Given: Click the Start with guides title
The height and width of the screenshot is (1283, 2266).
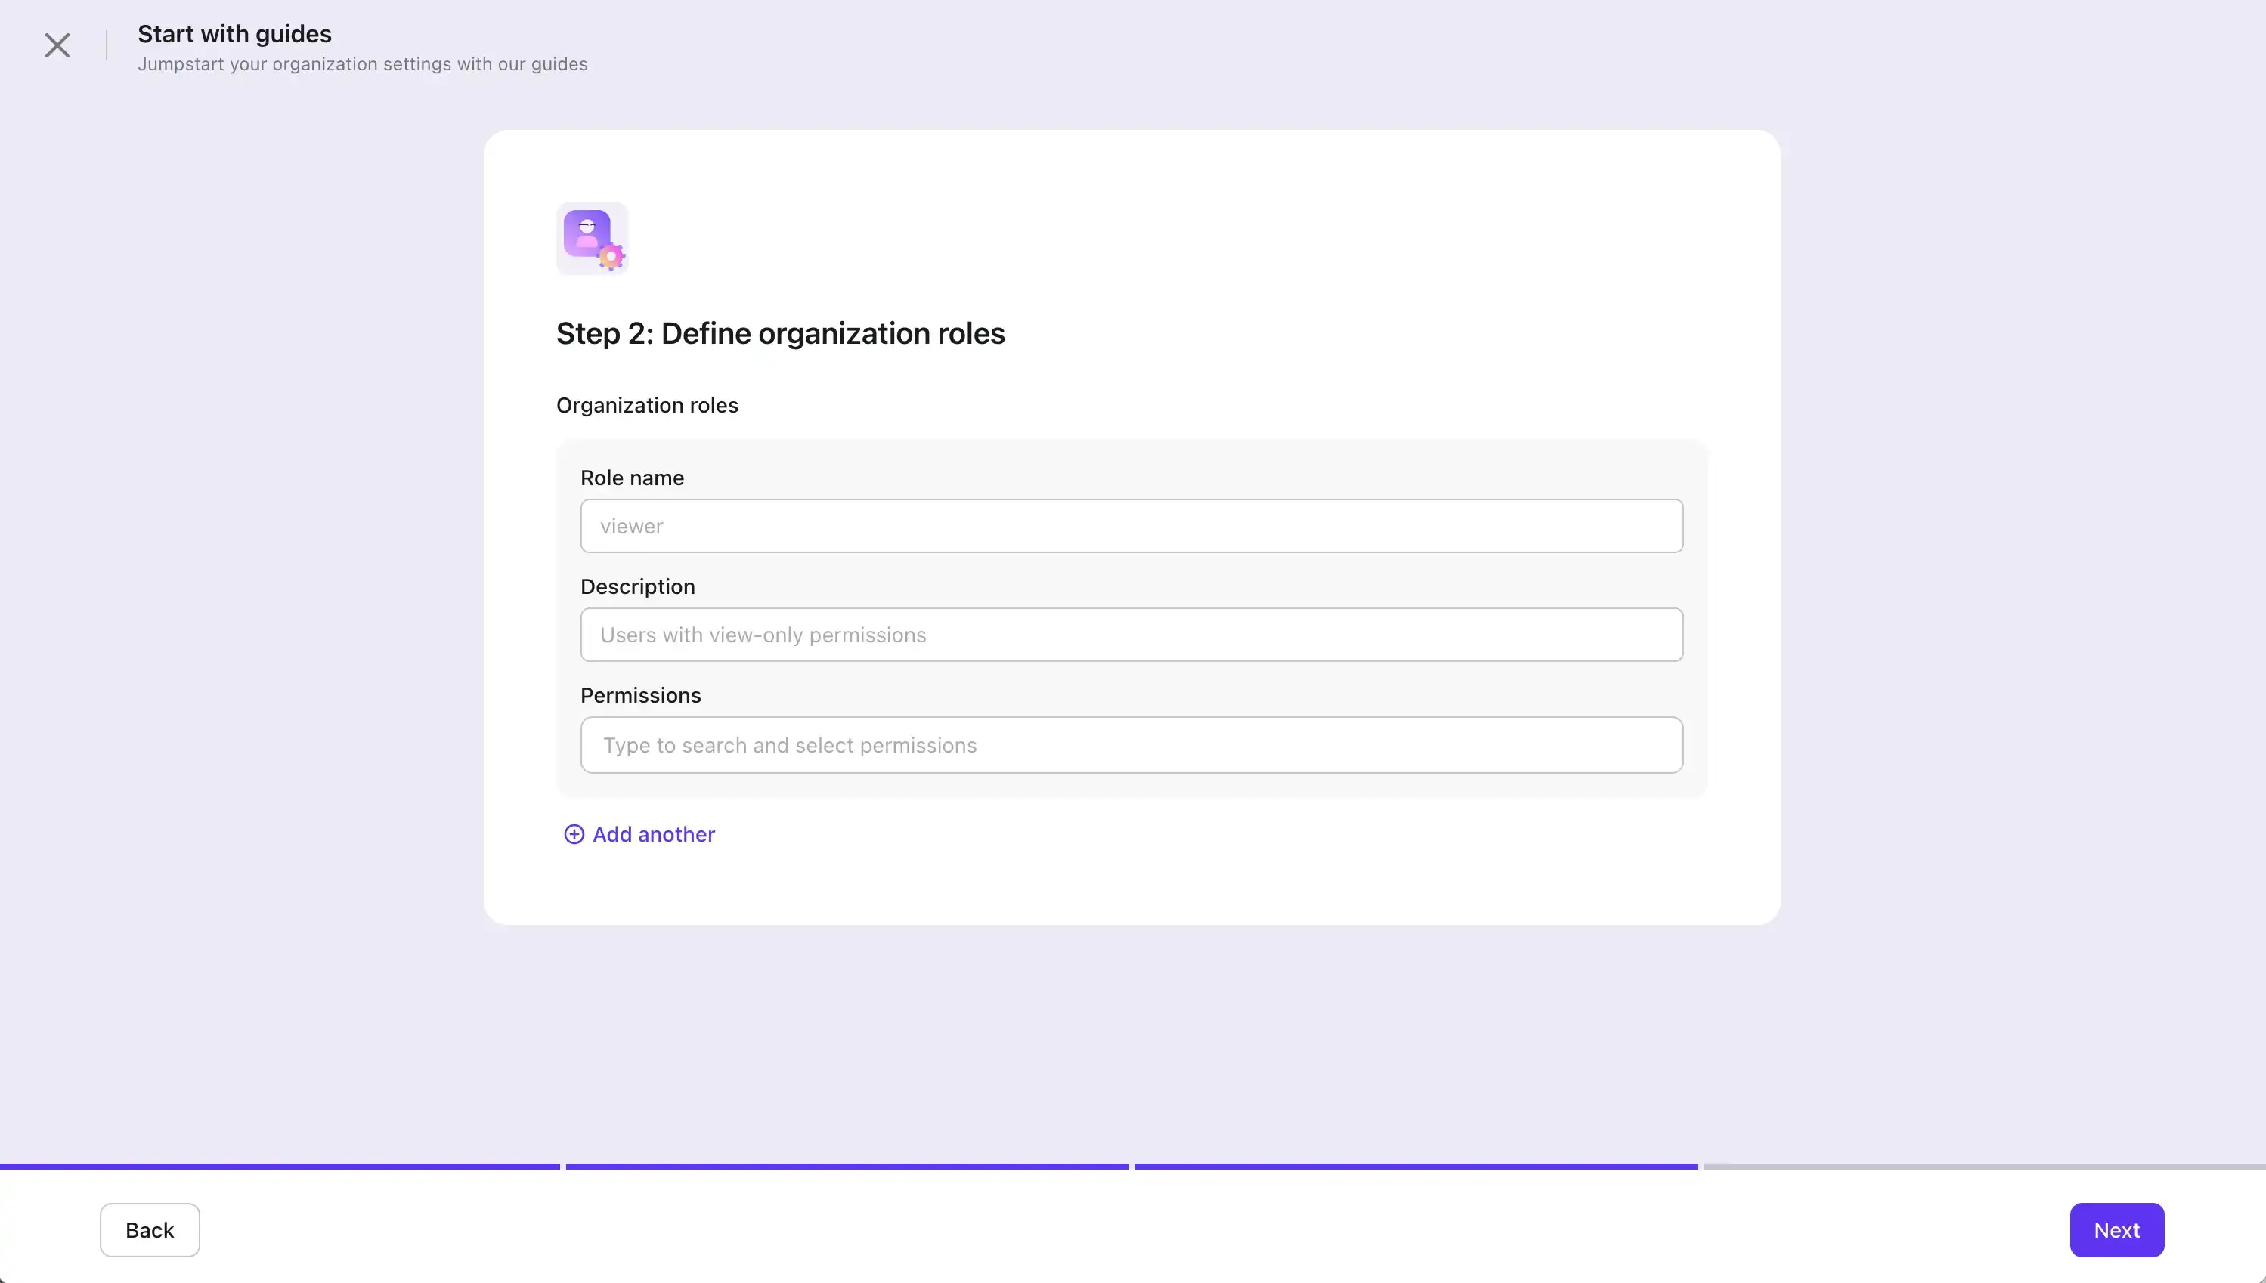Looking at the screenshot, I should click(234, 33).
